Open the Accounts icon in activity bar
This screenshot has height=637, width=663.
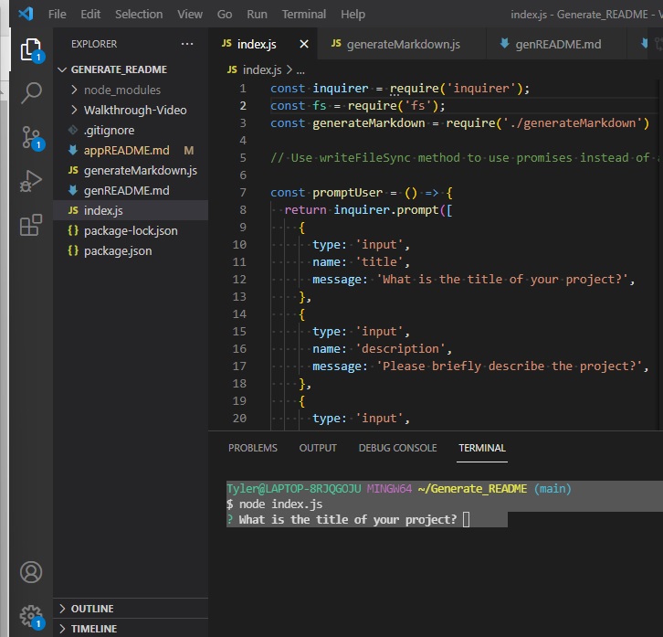pos(31,572)
